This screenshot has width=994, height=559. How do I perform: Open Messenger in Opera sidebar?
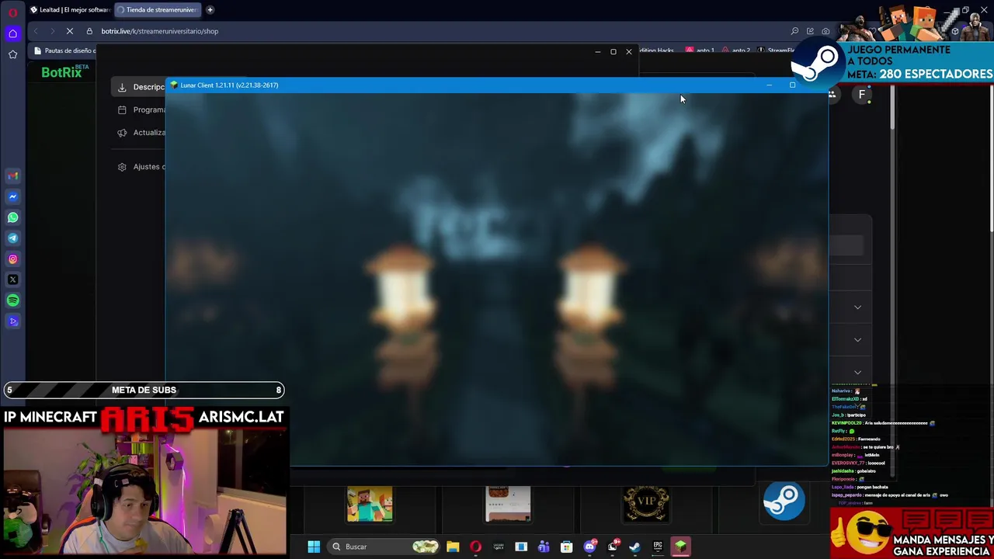click(x=12, y=196)
